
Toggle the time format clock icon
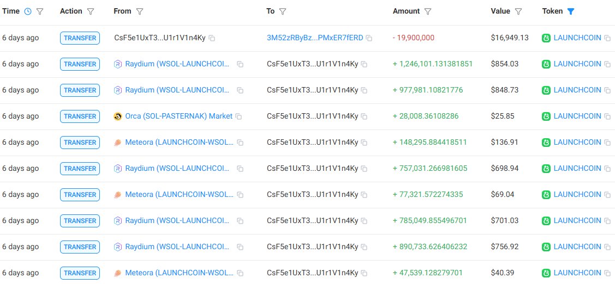[27, 11]
